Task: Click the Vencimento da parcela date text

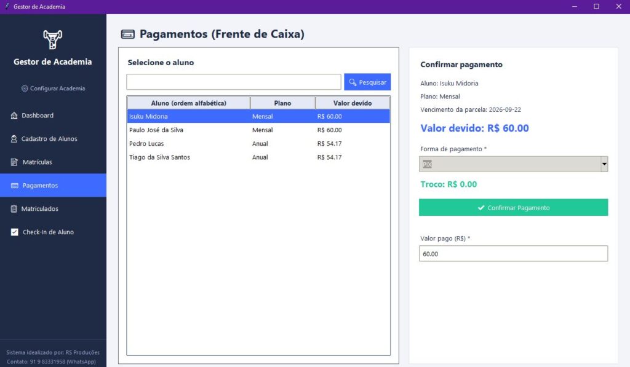Action: (x=471, y=109)
